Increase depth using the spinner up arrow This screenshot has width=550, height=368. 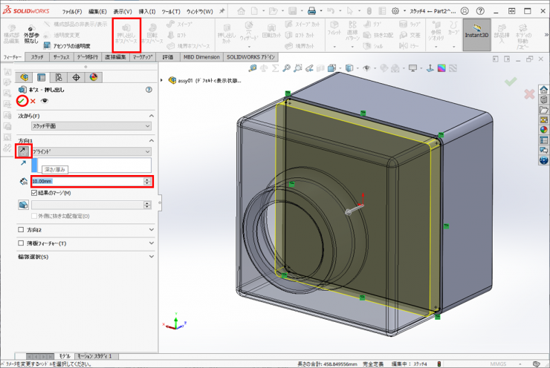pyautogui.click(x=147, y=179)
